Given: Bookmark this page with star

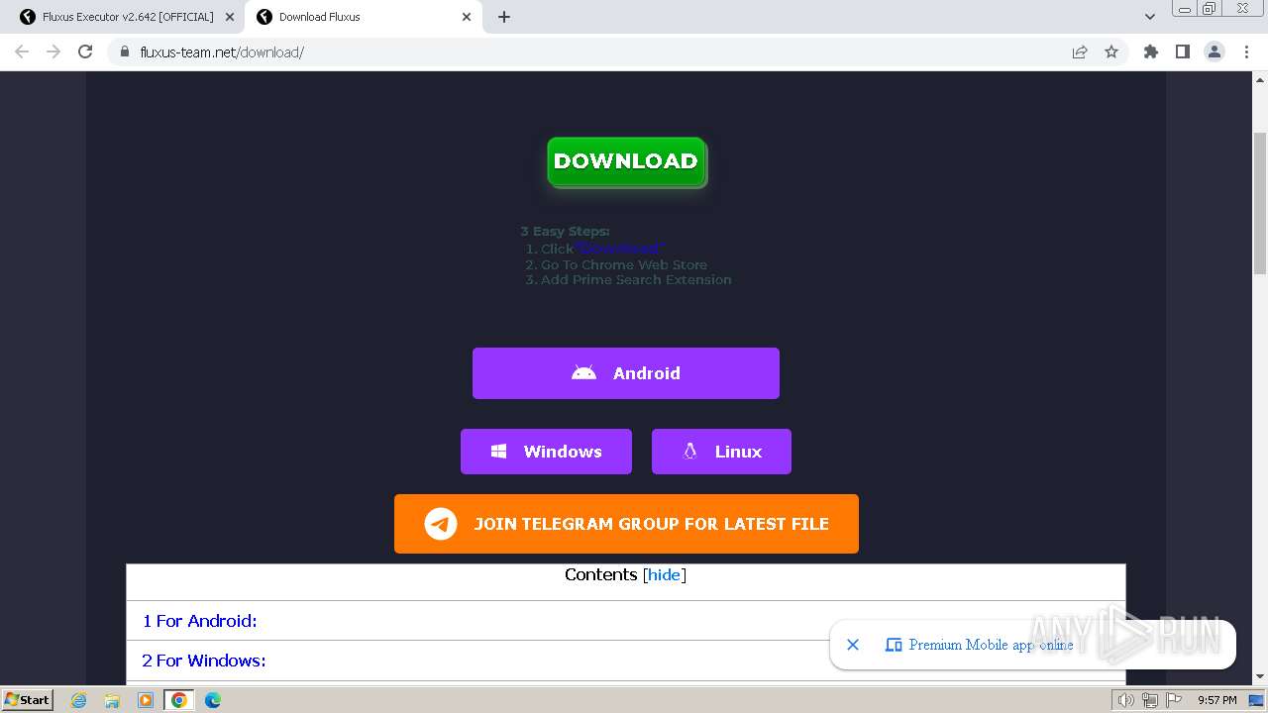Looking at the screenshot, I should 1111,51.
